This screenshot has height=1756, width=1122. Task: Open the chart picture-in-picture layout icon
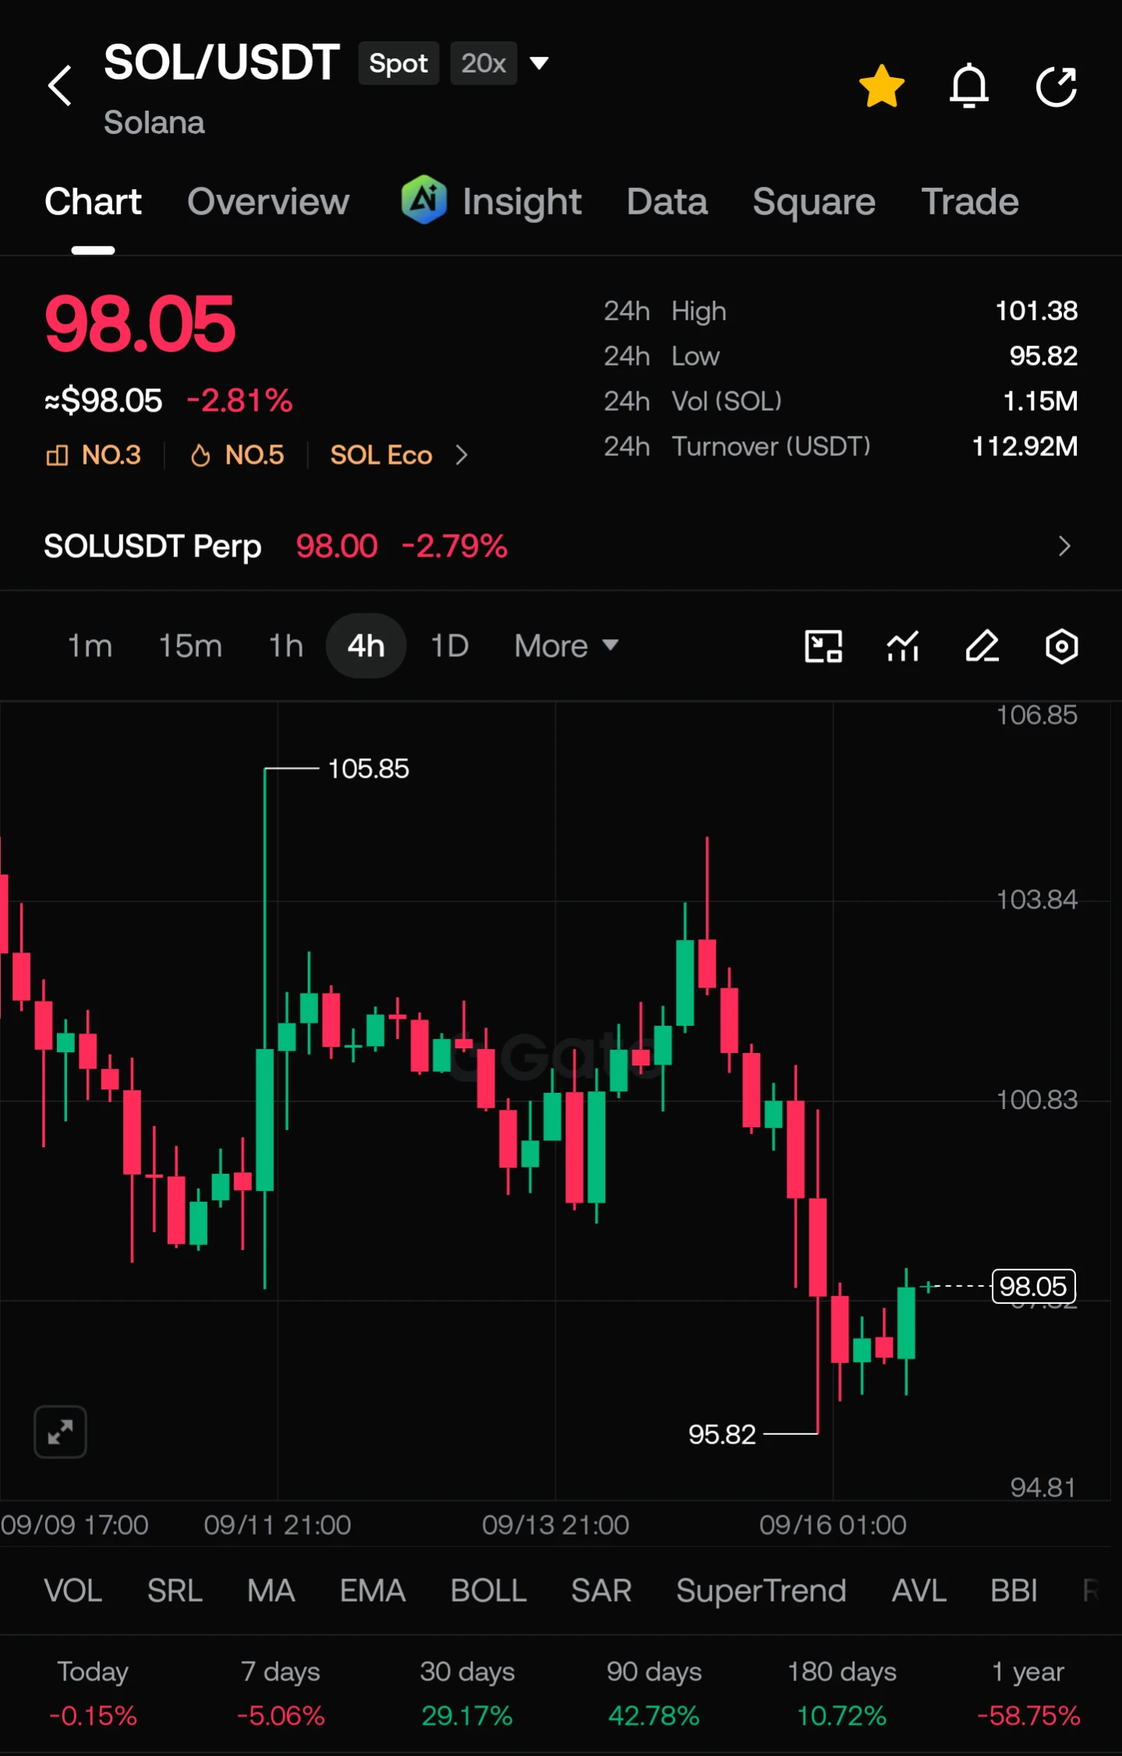[823, 646]
